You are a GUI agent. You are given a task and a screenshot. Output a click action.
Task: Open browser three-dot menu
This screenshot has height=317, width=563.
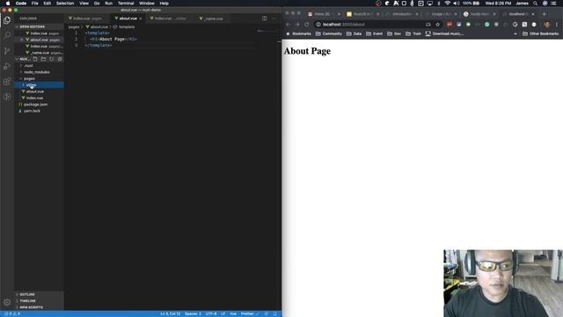click(557, 25)
